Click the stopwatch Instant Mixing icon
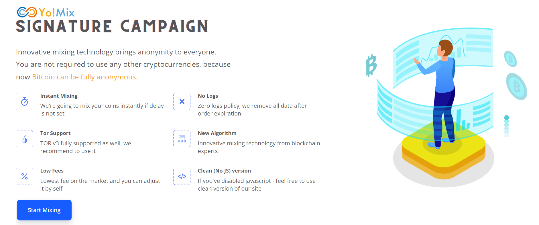 coord(24,101)
